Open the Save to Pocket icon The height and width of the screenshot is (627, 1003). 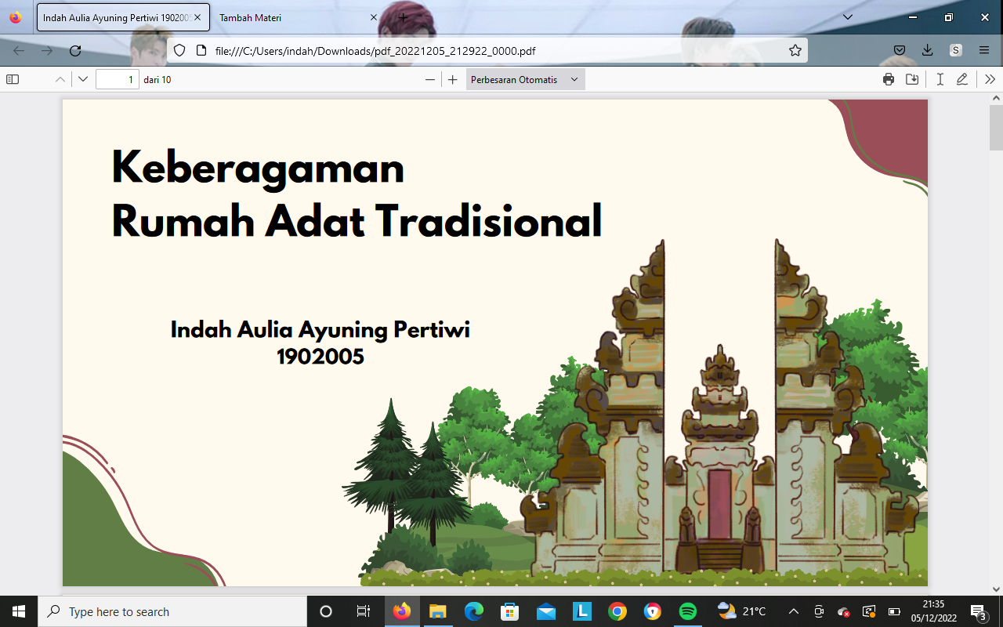(900, 50)
